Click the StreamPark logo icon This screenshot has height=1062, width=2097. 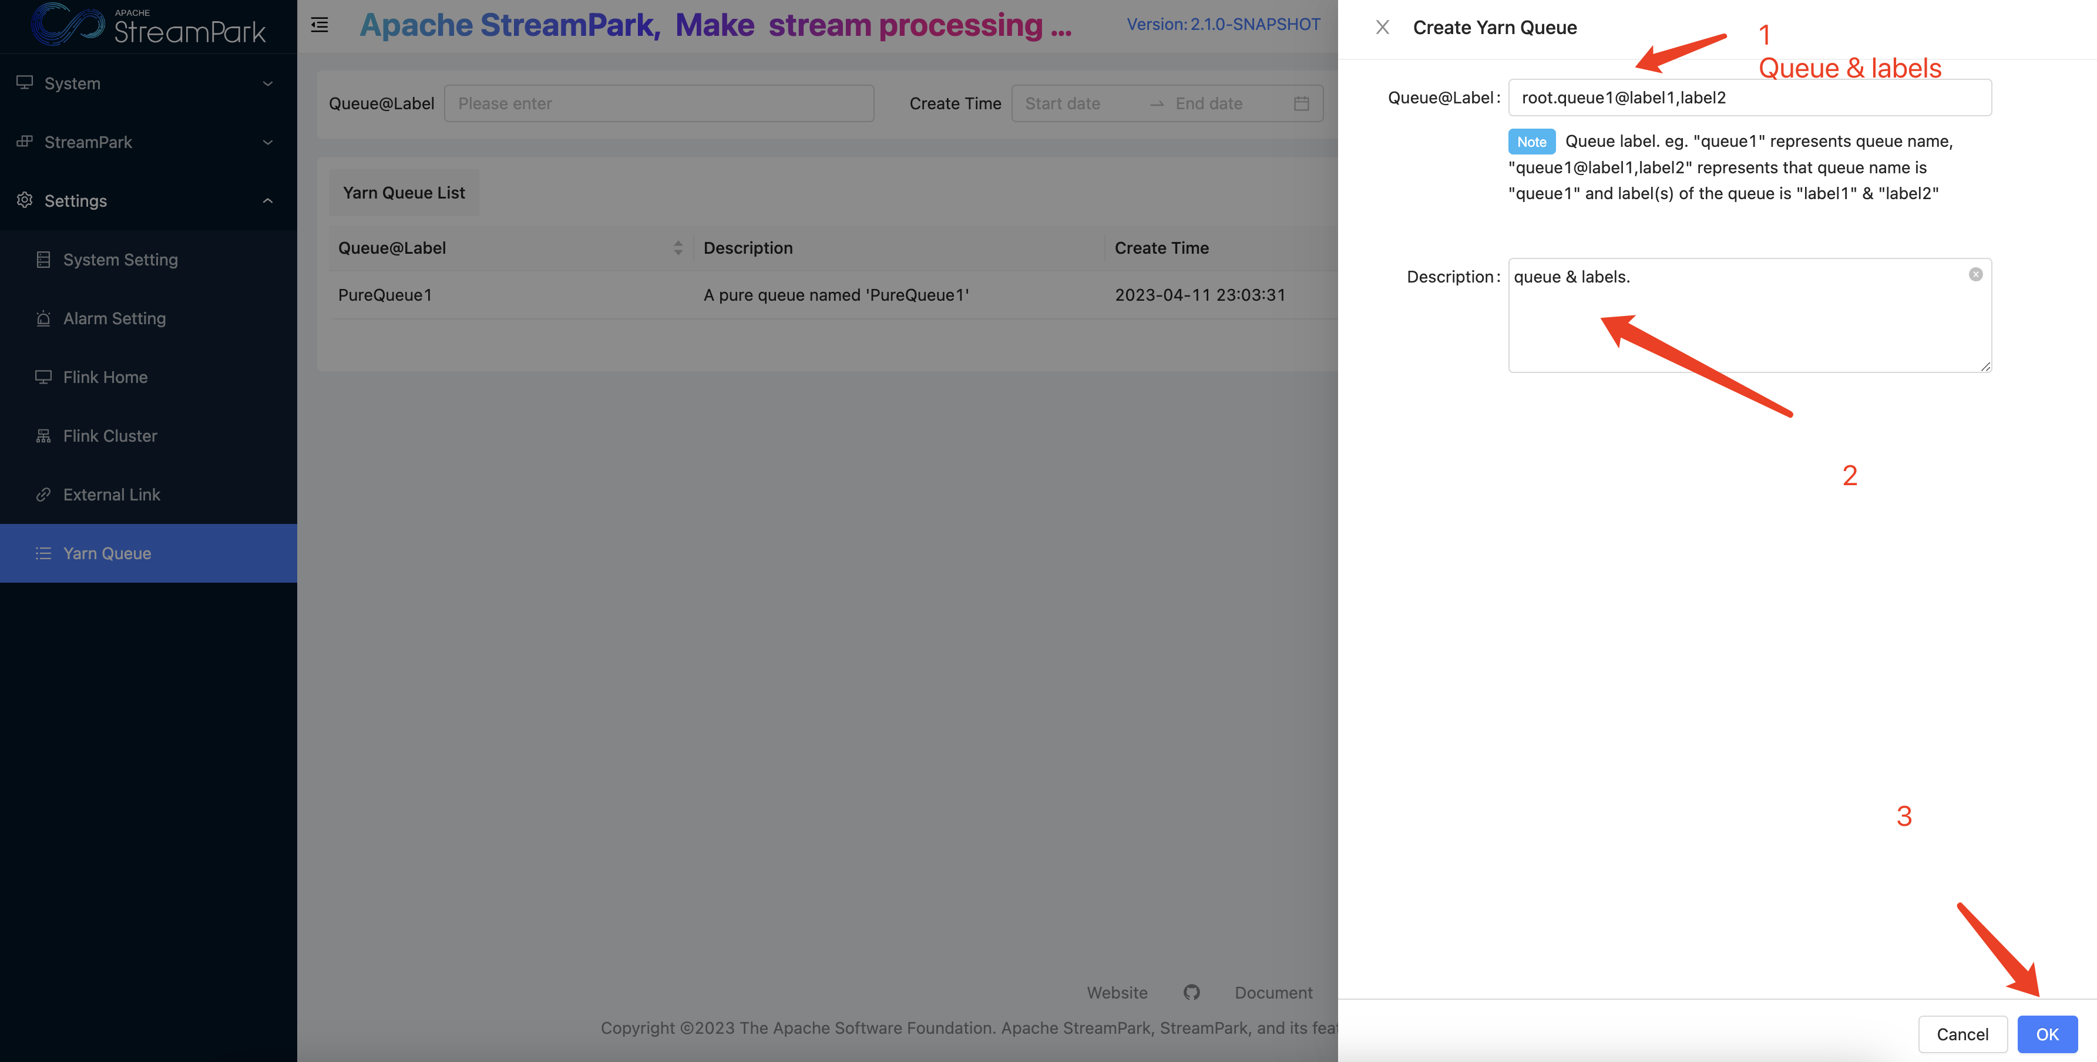point(67,23)
